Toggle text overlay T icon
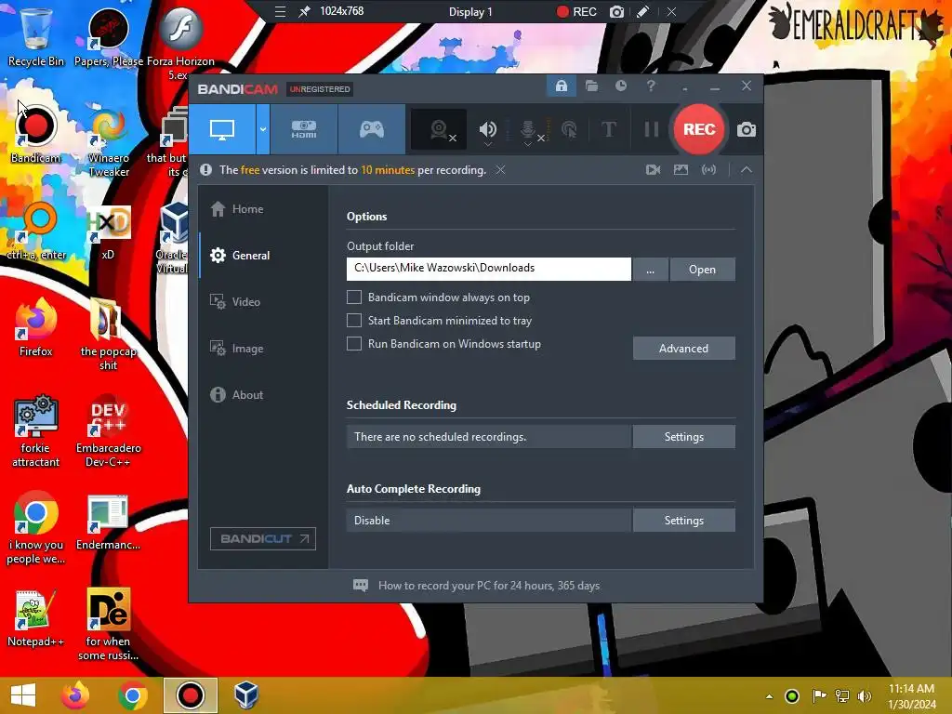The width and height of the screenshot is (952, 714). coord(608,129)
